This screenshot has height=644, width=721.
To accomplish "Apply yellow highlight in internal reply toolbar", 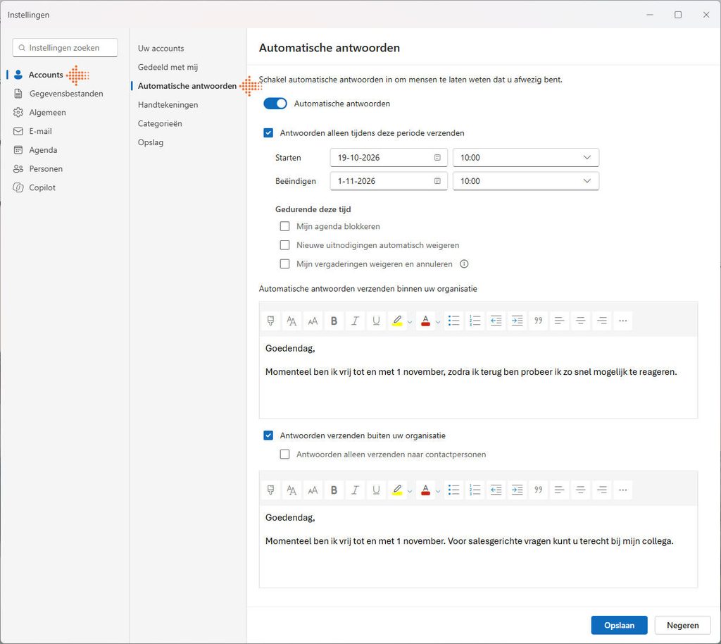I will [397, 321].
